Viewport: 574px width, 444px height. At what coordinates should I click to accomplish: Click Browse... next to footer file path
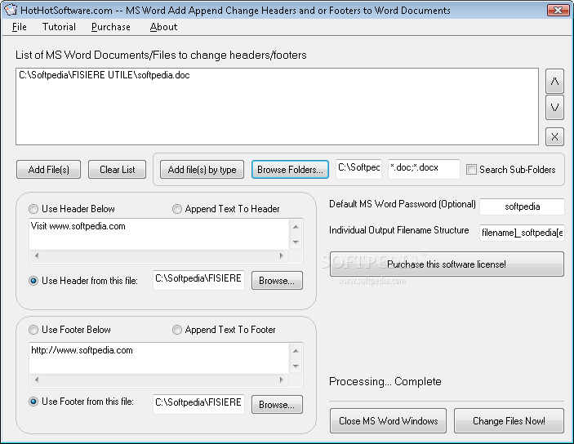277,405
